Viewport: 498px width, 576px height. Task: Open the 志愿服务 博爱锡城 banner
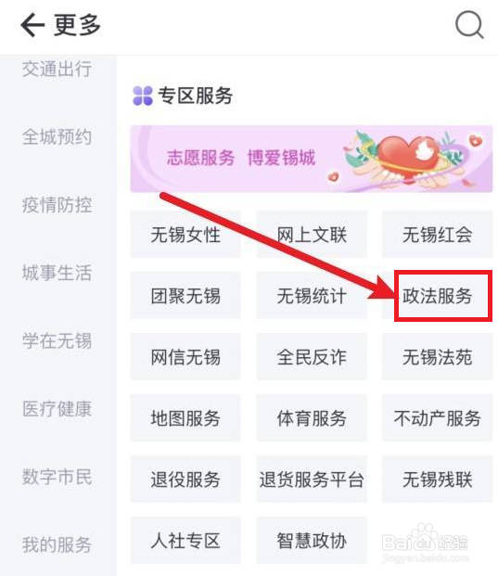tap(311, 159)
